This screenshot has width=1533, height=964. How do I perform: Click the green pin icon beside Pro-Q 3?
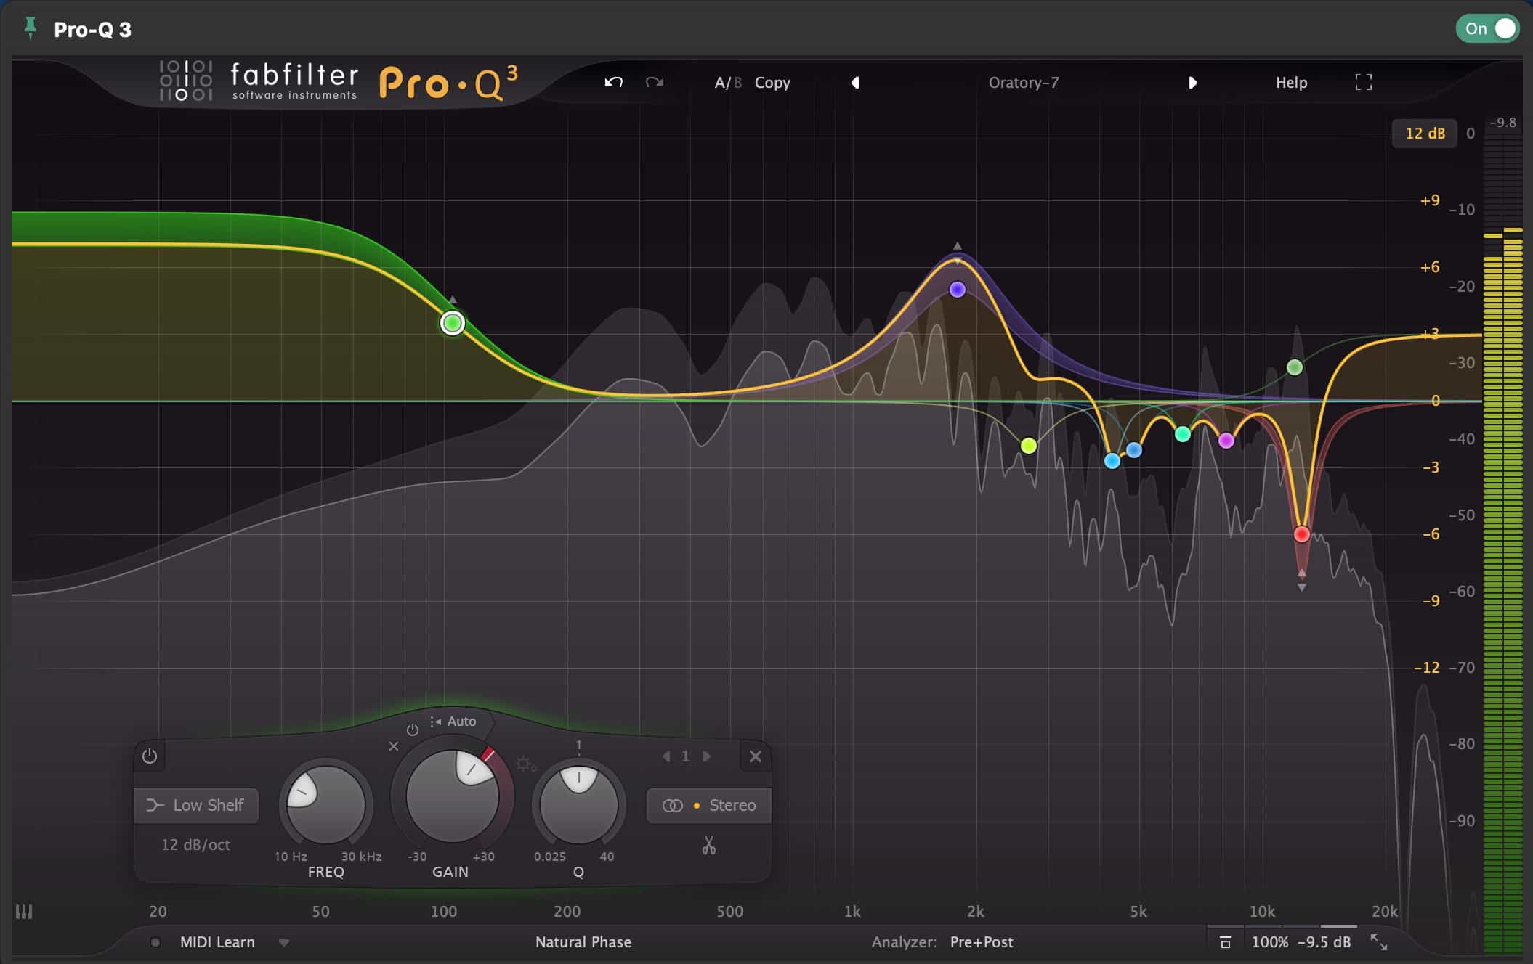click(x=30, y=28)
